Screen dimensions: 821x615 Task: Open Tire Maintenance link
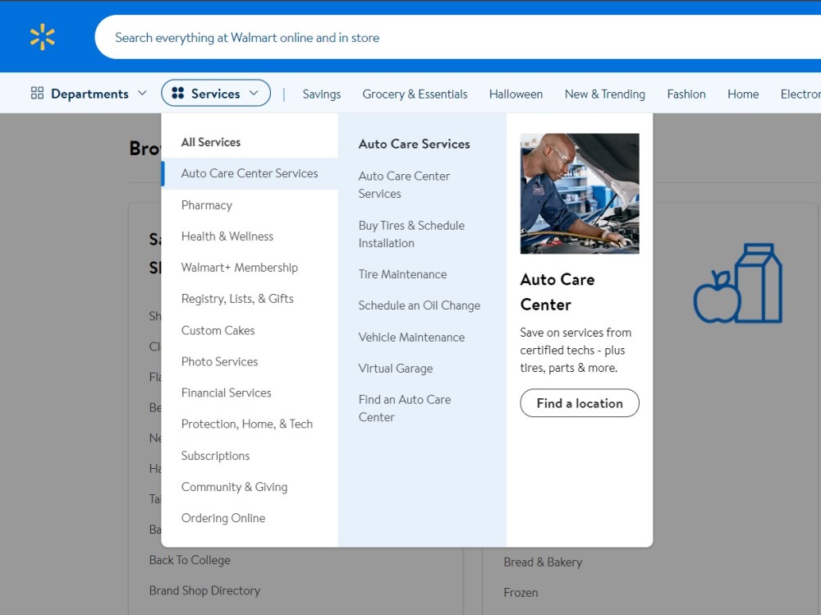402,274
